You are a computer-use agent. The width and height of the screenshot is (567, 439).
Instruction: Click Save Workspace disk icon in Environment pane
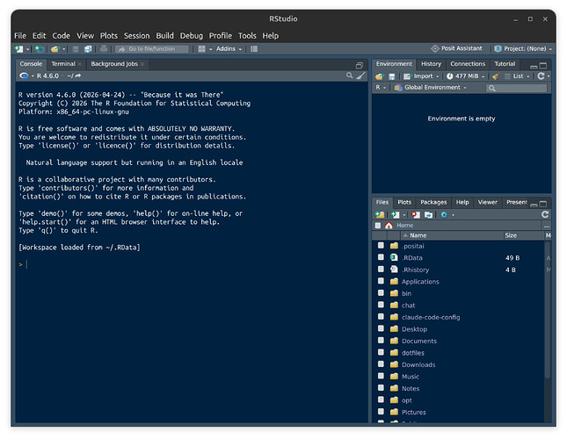[391, 76]
